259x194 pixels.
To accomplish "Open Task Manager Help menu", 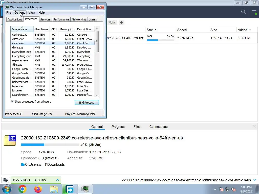I will (41, 13).
